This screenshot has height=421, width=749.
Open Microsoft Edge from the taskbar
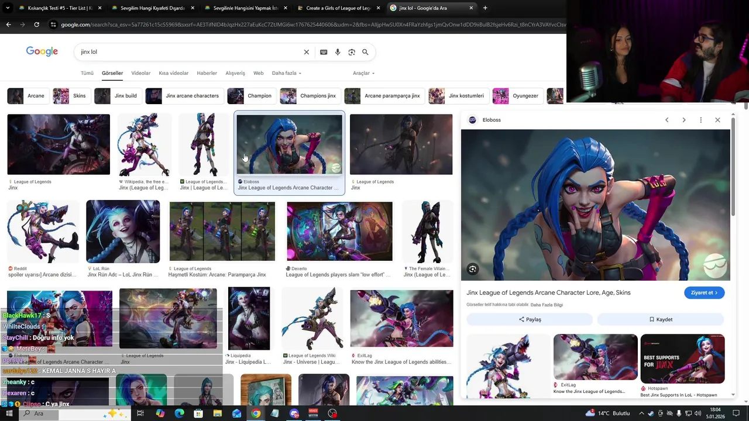tap(179, 413)
